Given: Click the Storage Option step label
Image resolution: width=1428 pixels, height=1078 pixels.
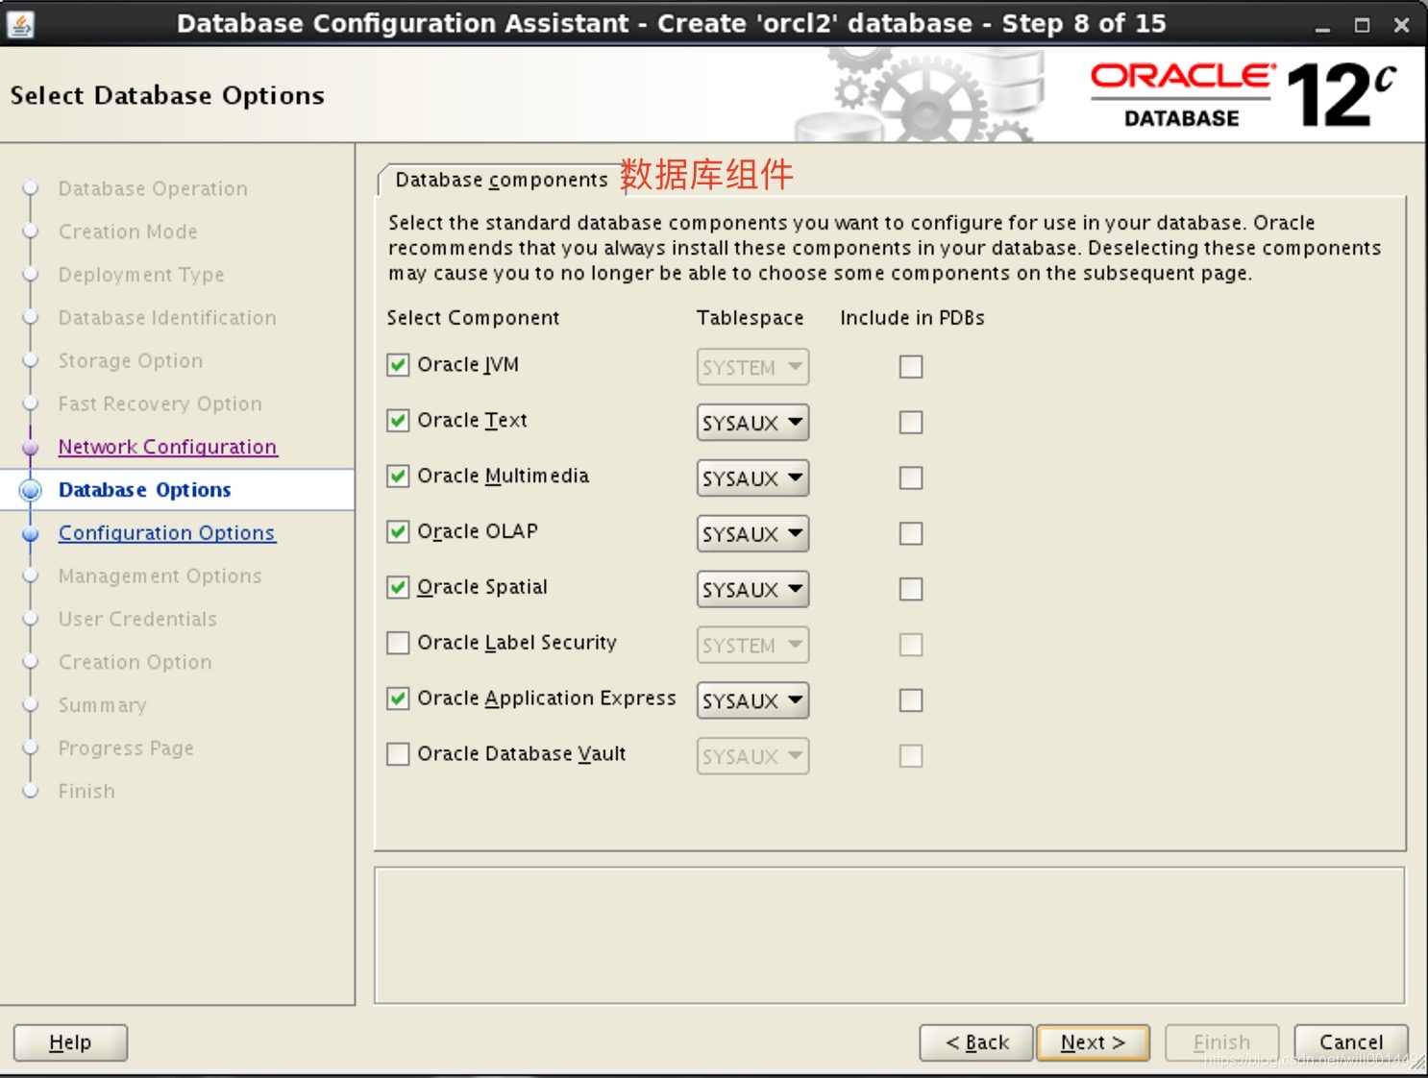Looking at the screenshot, I should tap(131, 361).
